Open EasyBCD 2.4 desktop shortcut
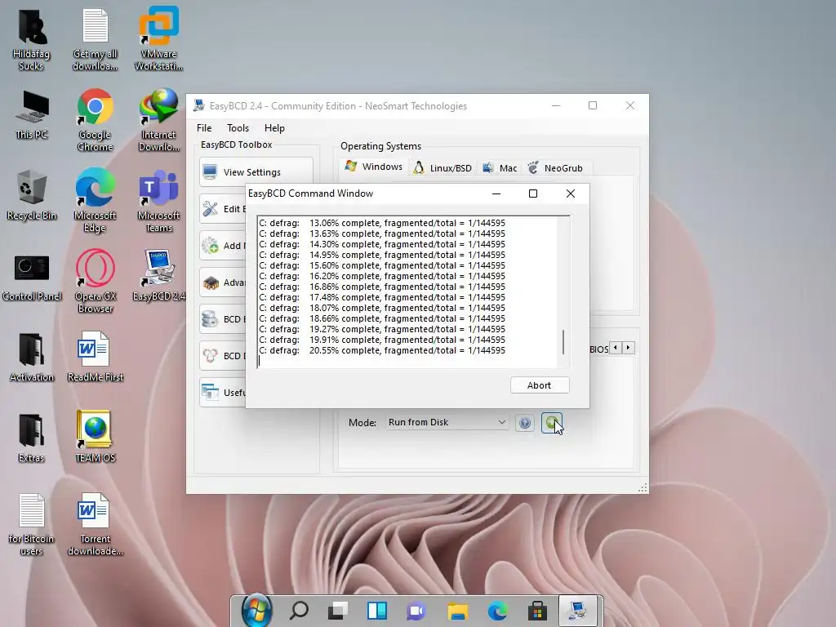836x627 pixels. click(159, 276)
